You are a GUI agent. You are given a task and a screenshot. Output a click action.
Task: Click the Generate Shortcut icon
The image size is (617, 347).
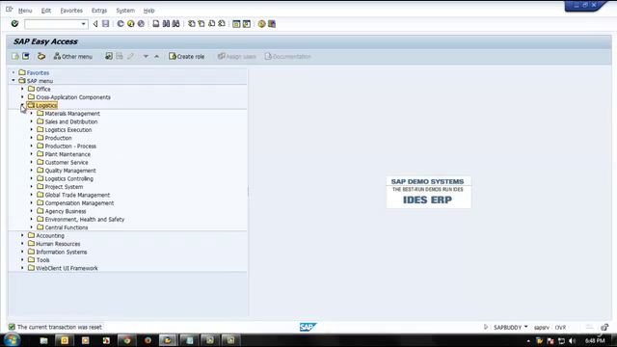pyautogui.click(x=247, y=24)
